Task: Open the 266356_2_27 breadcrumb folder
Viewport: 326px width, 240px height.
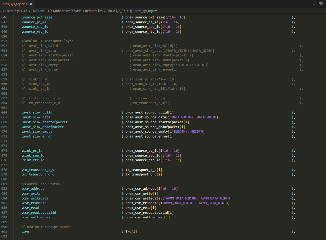Action: tap(116, 11)
